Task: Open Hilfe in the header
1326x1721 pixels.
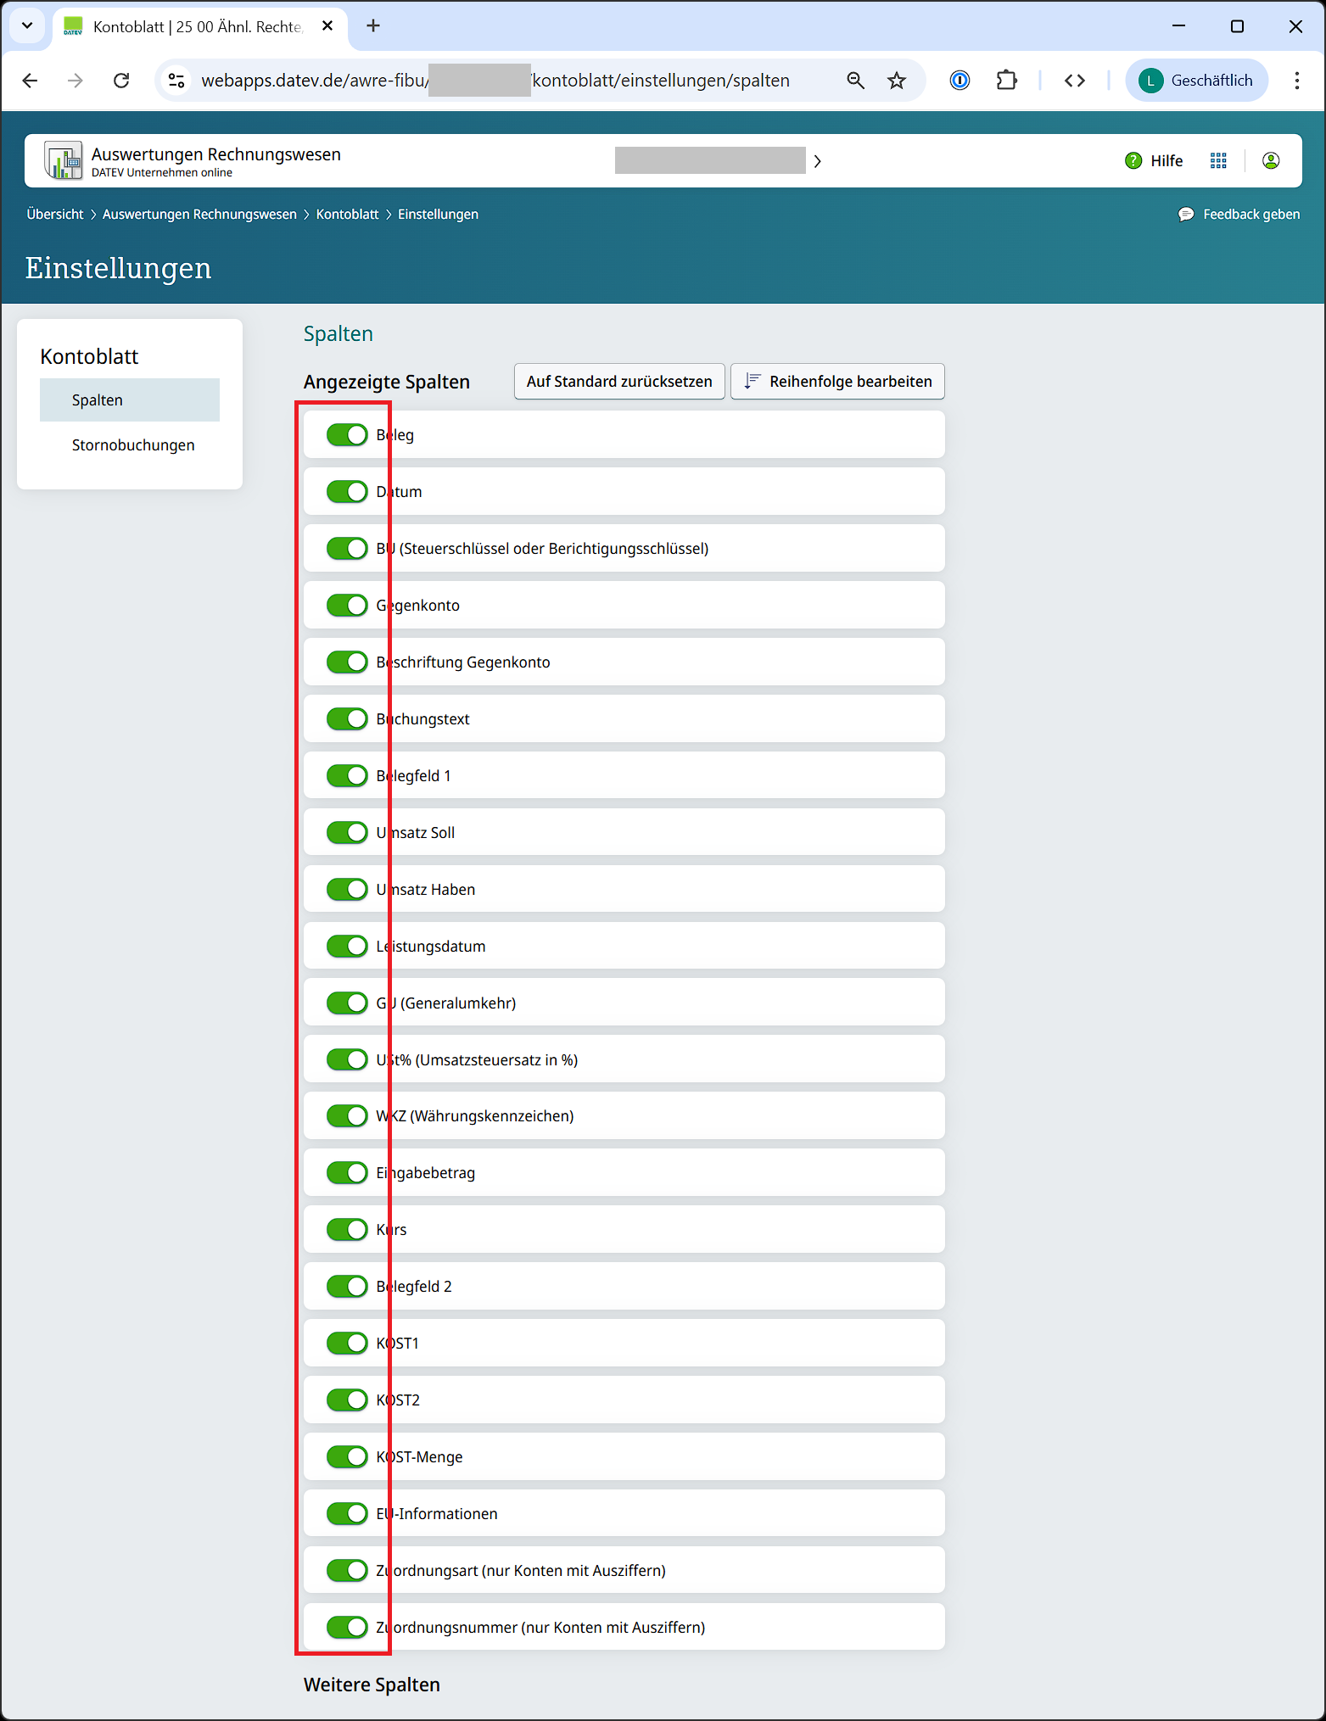Action: (1154, 161)
